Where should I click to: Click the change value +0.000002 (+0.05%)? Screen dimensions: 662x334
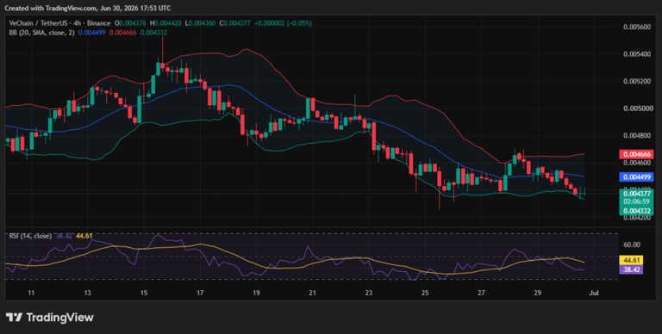[x=283, y=23]
